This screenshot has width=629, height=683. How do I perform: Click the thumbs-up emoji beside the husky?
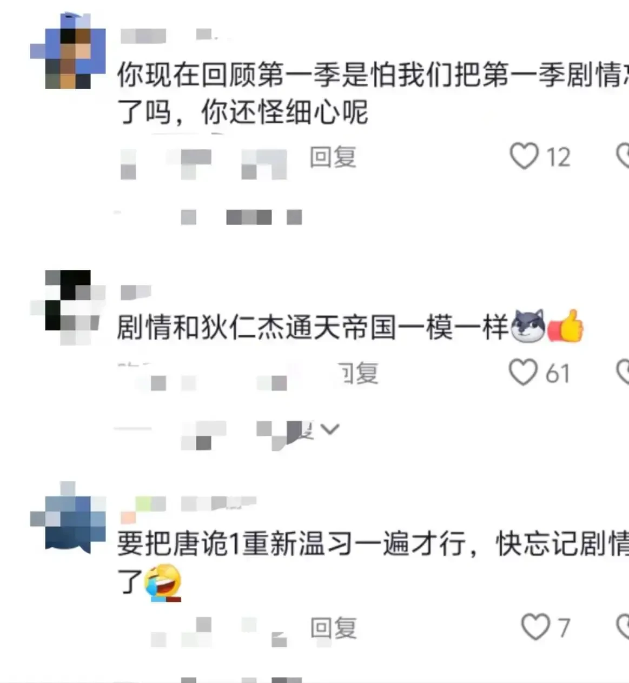point(565,326)
